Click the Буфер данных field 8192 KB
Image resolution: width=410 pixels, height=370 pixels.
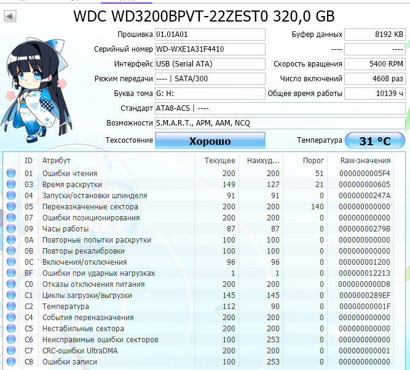point(375,34)
